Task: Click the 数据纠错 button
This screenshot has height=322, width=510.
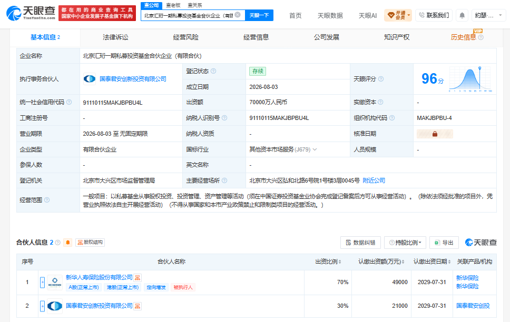Action: (360, 243)
